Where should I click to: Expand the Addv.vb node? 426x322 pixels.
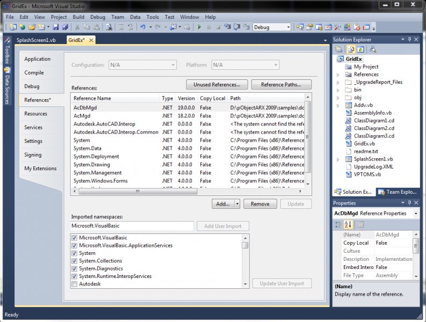[x=338, y=106]
